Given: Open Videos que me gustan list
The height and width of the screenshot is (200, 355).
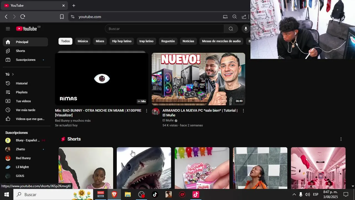Looking at the screenshot, I should pyautogui.click(x=25, y=119).
